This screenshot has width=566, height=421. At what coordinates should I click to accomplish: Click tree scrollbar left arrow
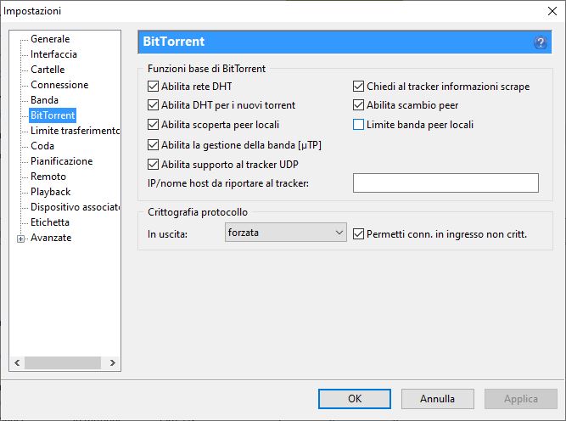pyautogui.click(x=17, y=362)
